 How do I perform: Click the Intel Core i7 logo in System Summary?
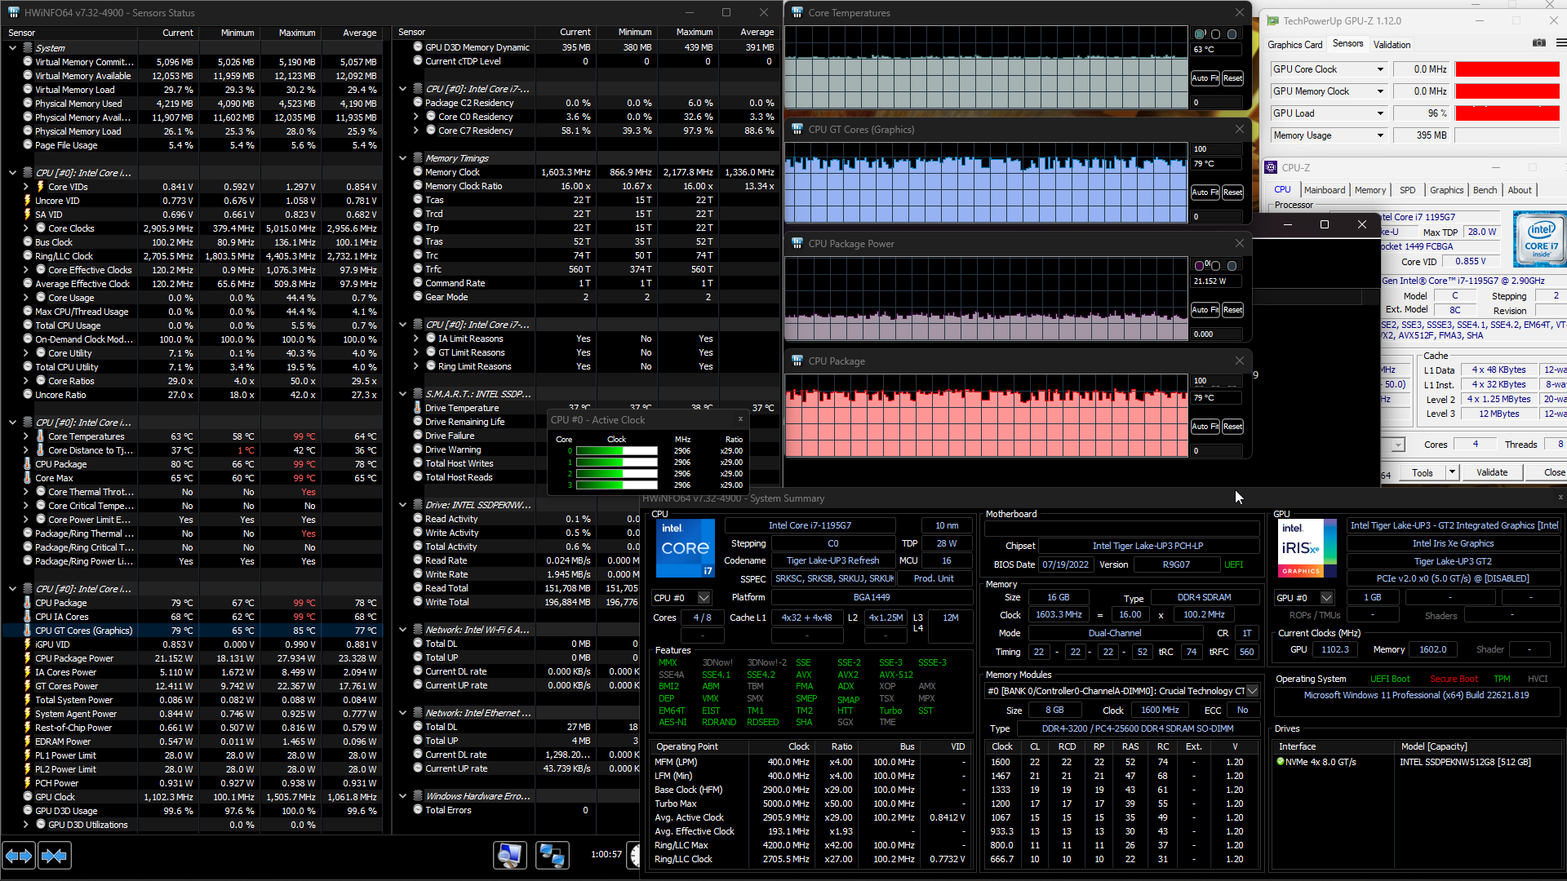point(686,548)
